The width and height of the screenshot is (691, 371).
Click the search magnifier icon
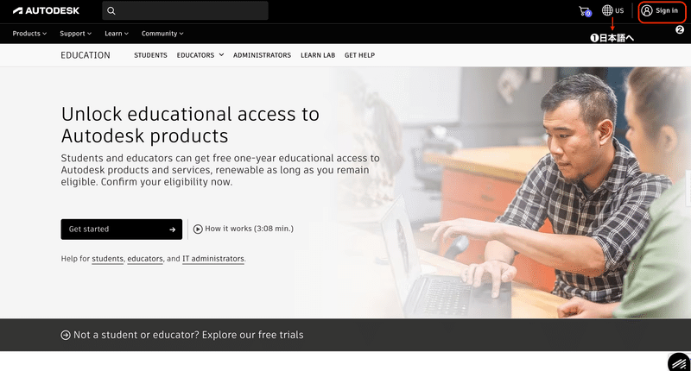click(111, 10)
